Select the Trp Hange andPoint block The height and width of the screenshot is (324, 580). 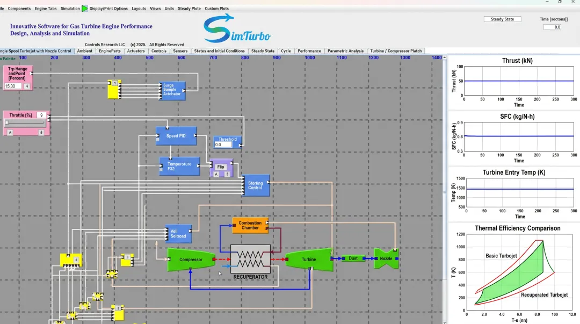[17, 78]
